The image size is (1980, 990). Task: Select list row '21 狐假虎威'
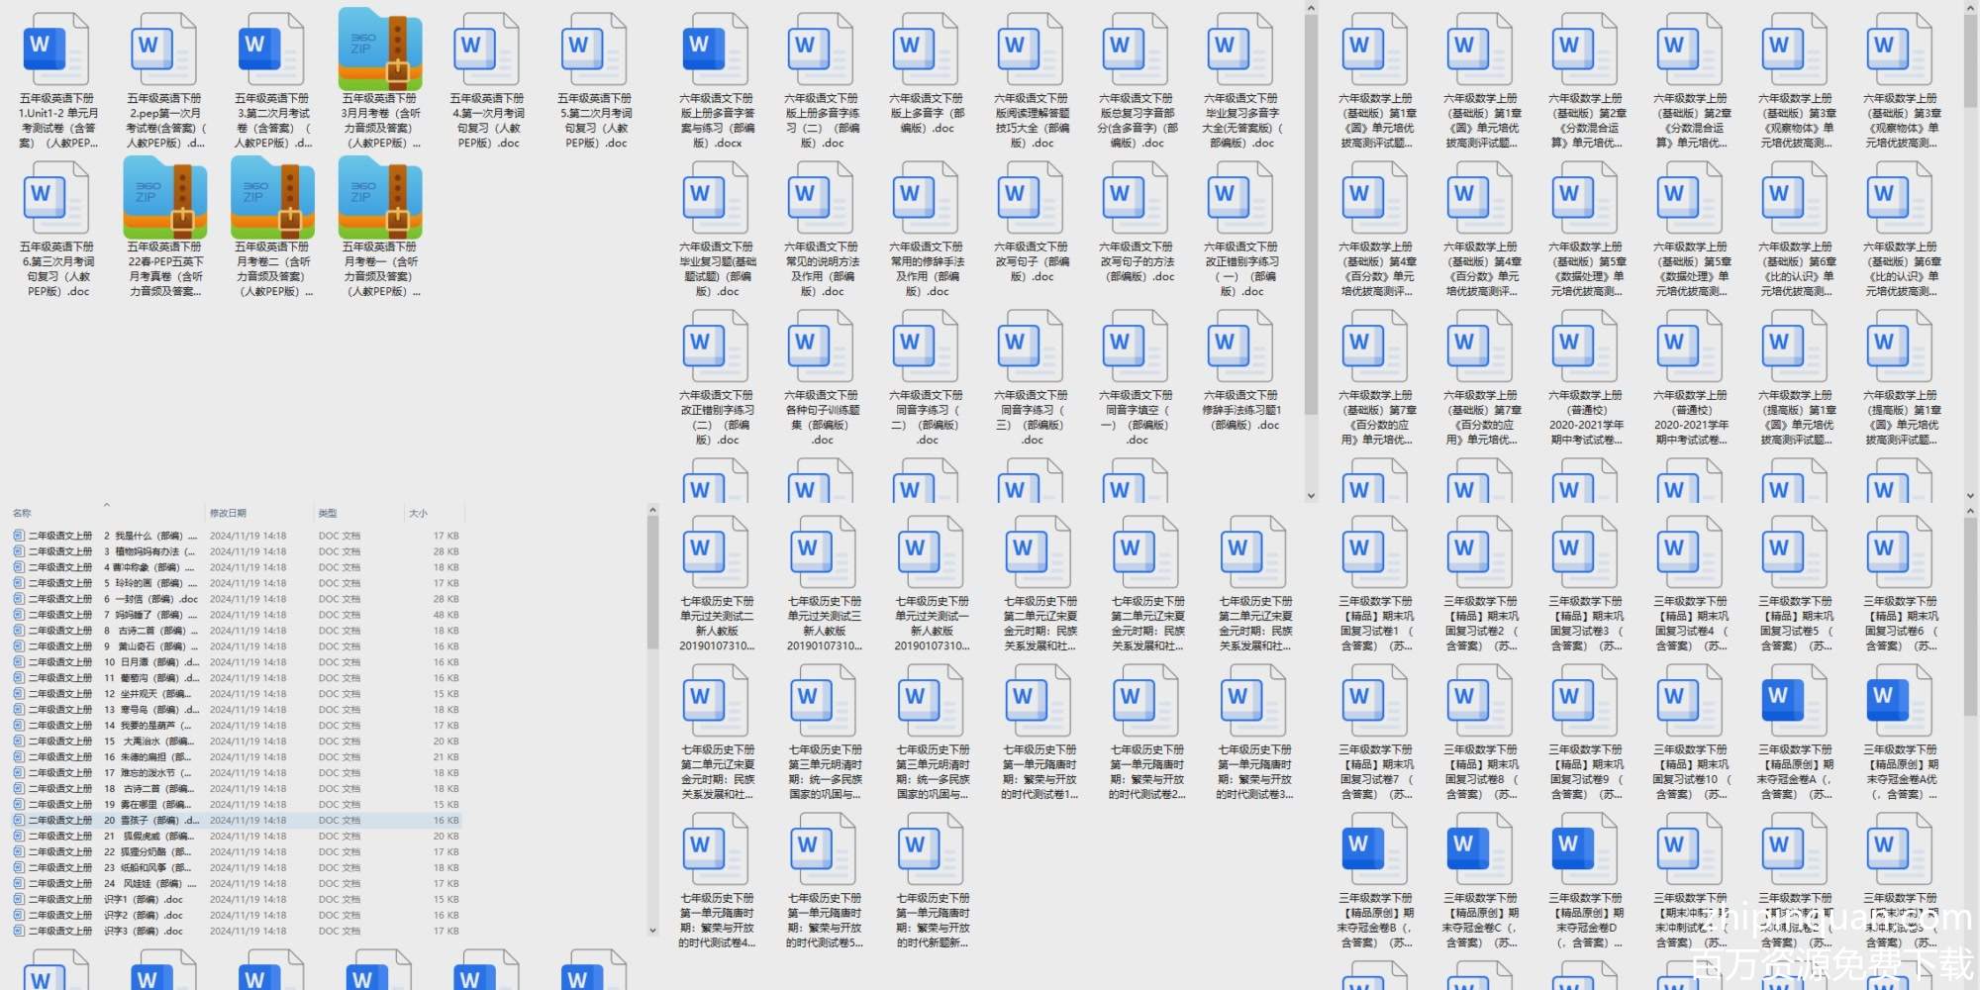tap(236, 837)
